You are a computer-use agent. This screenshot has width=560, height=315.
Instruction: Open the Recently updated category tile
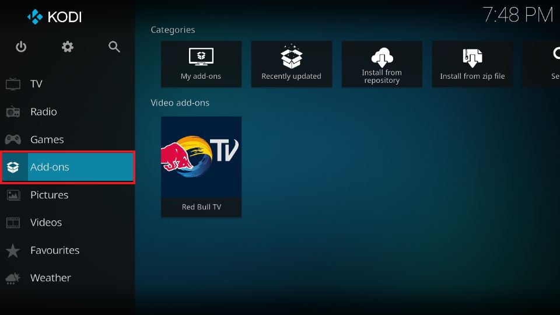(x=292, y=64)
